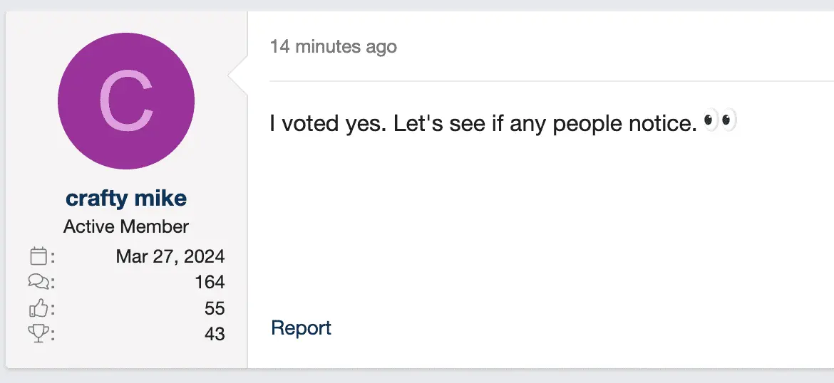The width and height of the screenshot is (834, 383).
Task: Click the Report link
Action: click(x=301, y=328)
